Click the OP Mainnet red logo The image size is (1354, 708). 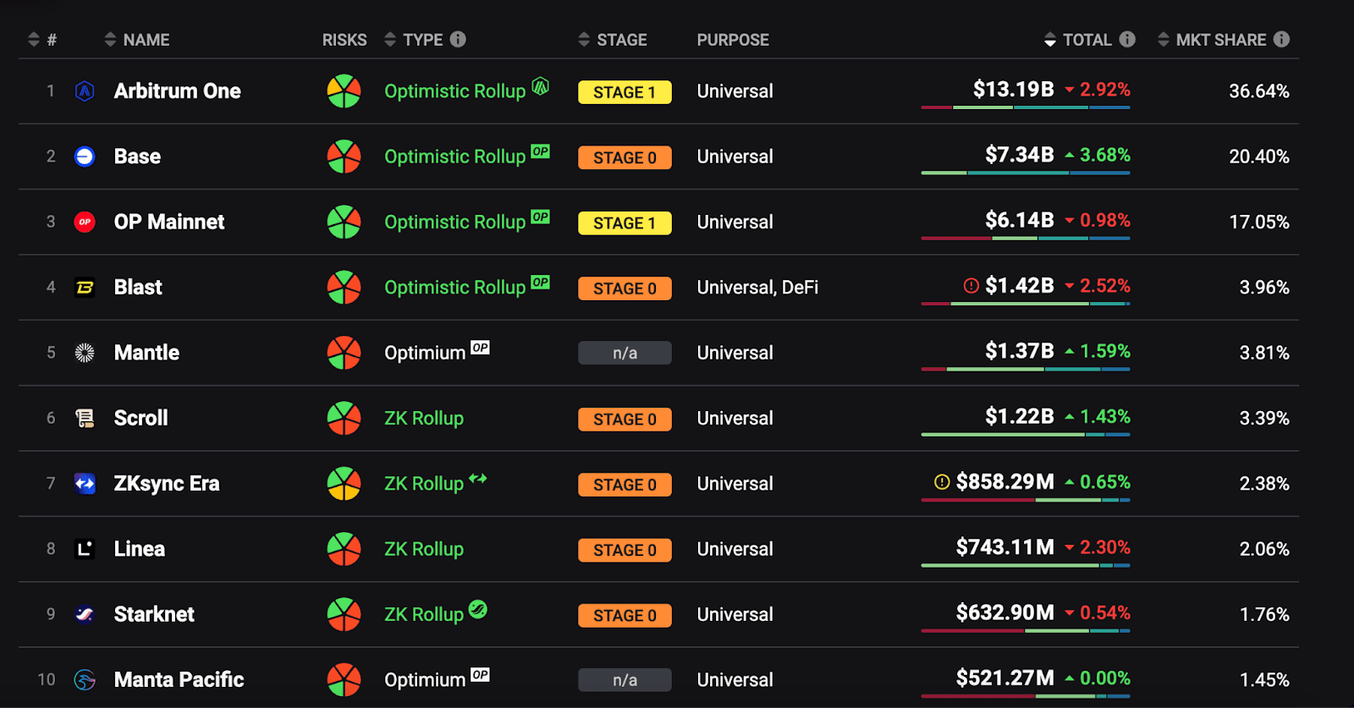pyautogui.click(x=85, y=222)
